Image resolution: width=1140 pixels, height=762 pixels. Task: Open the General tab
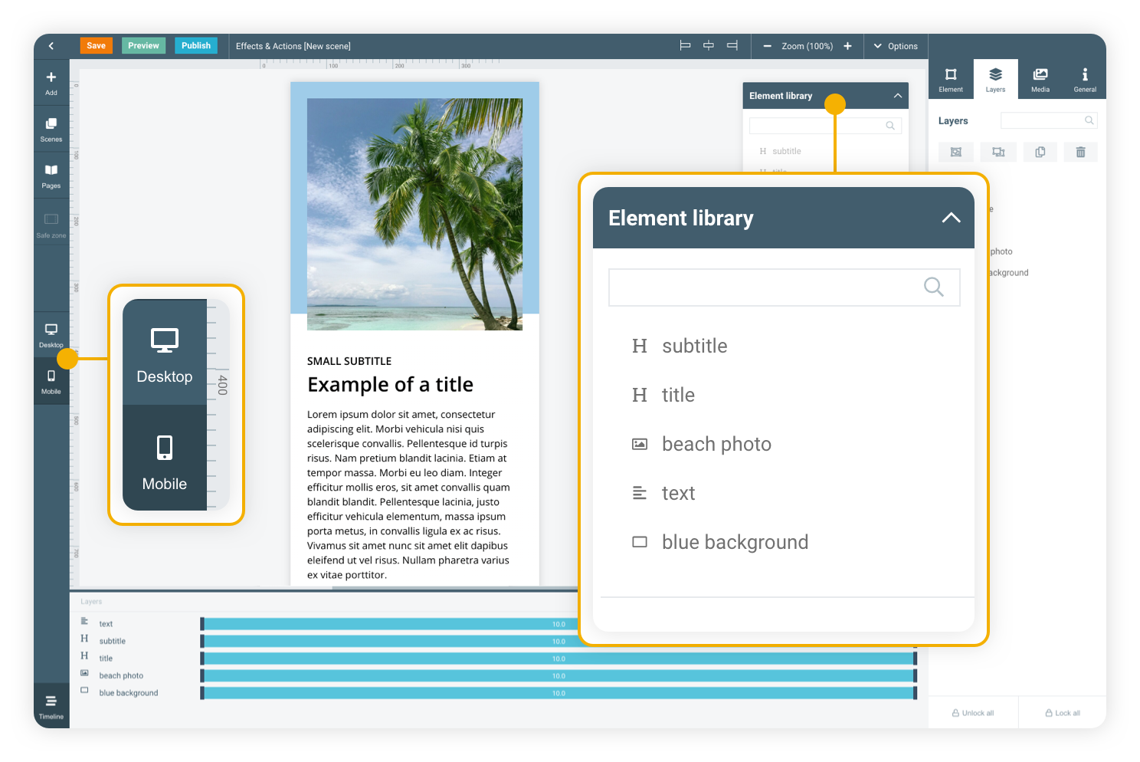tap(1084, 79)
